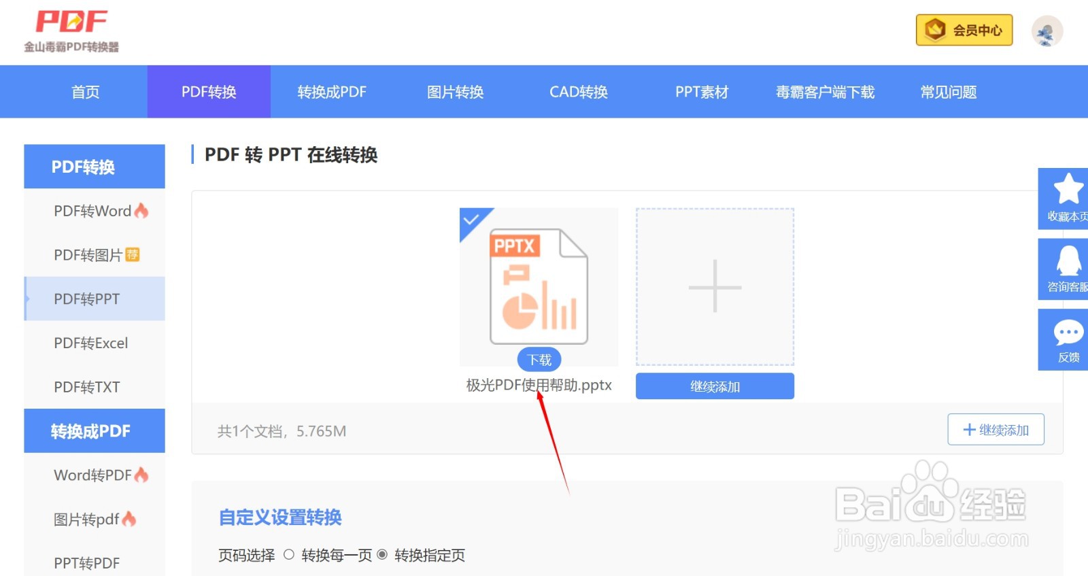The image size is (1088, 576).
Task: Select 图片转pdf sidebar item
Action: [95, 519]
